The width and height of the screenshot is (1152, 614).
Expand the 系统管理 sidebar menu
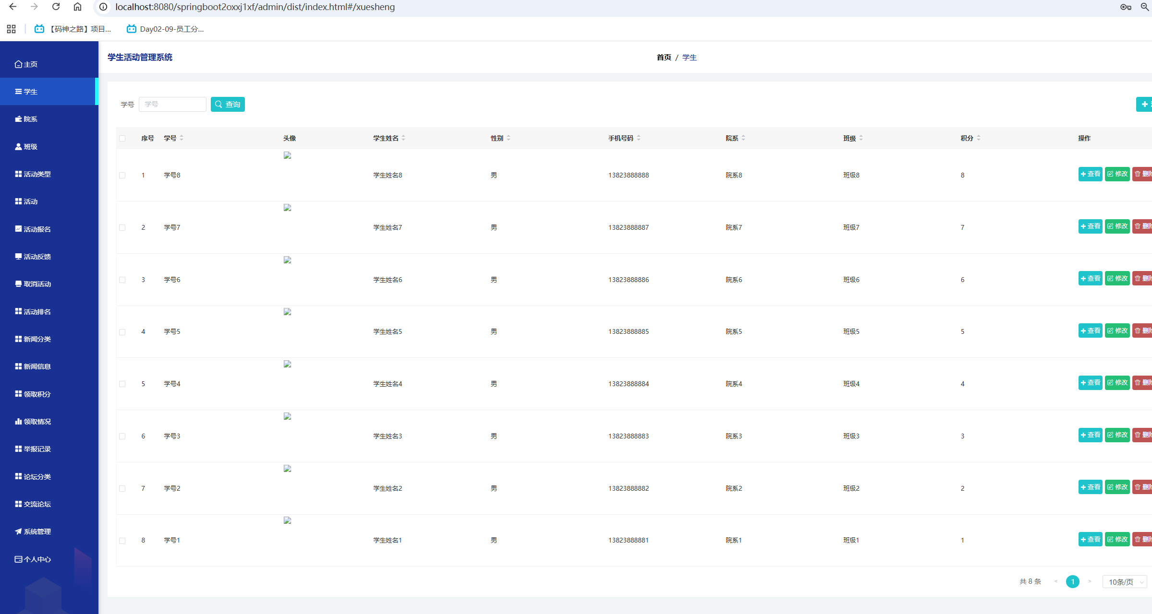(37, 531)
